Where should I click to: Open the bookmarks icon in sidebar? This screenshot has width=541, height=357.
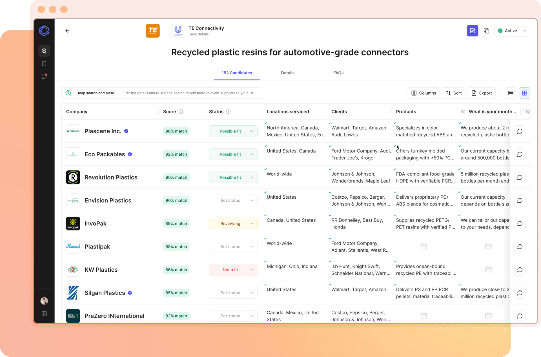tap(44, 64)
